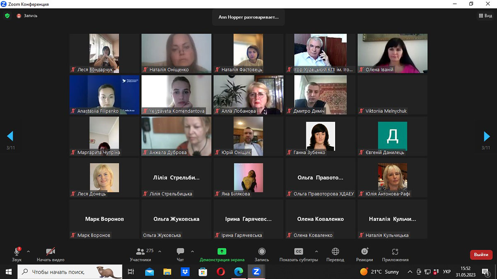Open the Вид view layout menu
This screenshot has width=497, height=279.
click(485, 16)
